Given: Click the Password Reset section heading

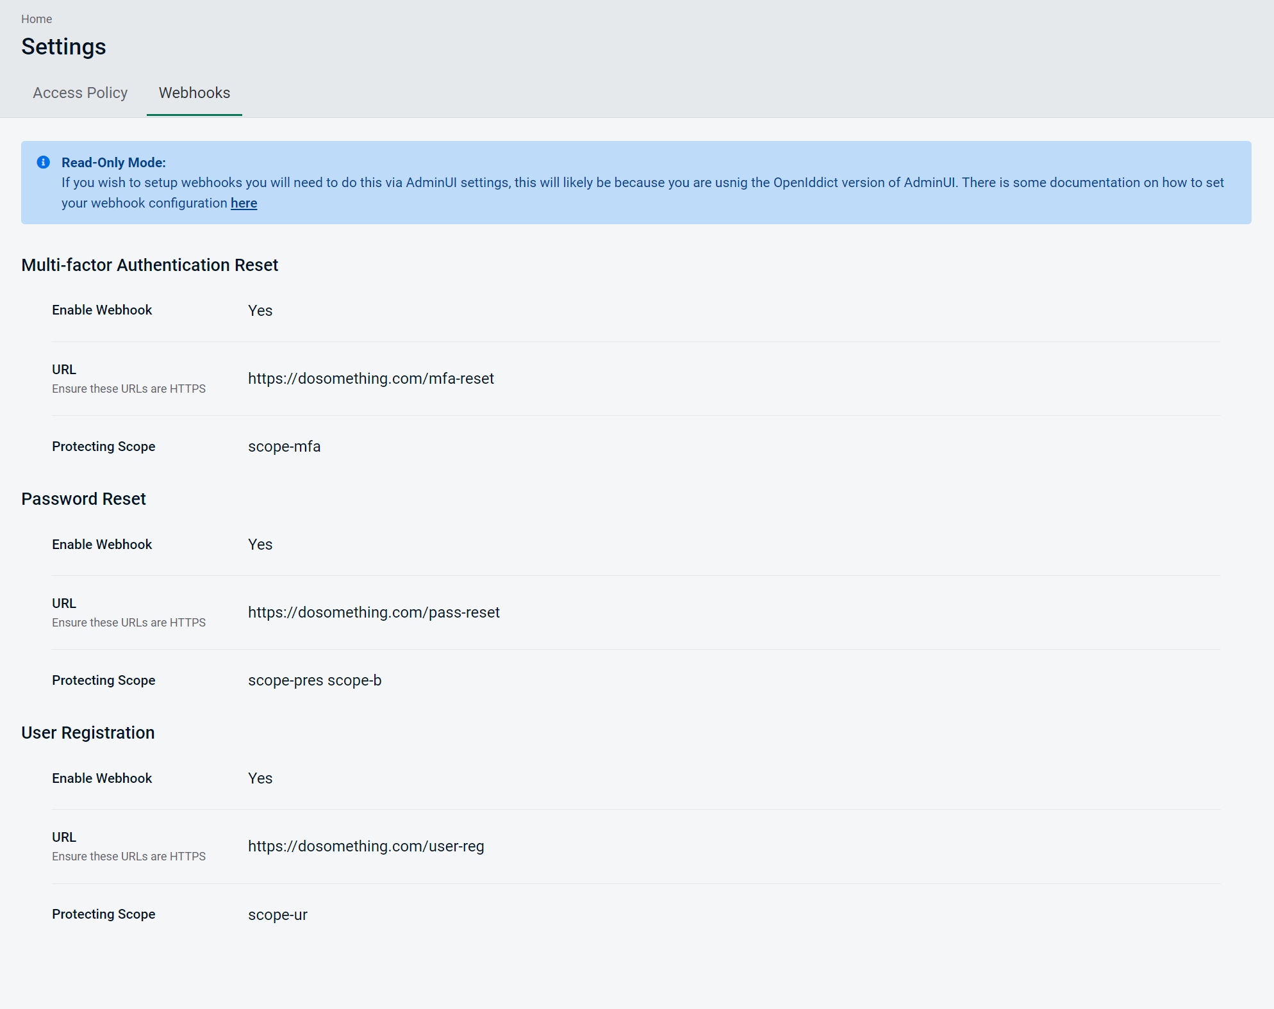Looking at the screenshot, I should point(83,499).
